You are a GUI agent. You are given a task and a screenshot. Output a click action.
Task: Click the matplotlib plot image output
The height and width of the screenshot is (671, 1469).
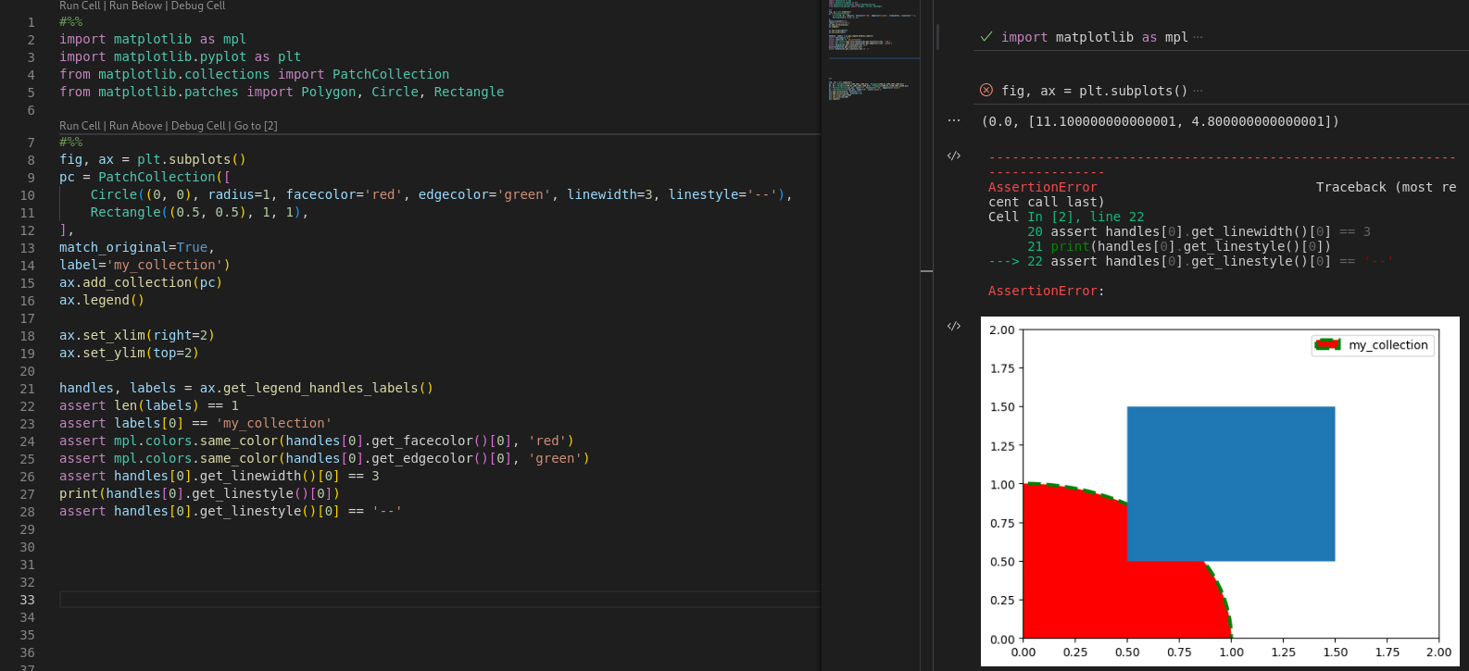coord(1220,491)
